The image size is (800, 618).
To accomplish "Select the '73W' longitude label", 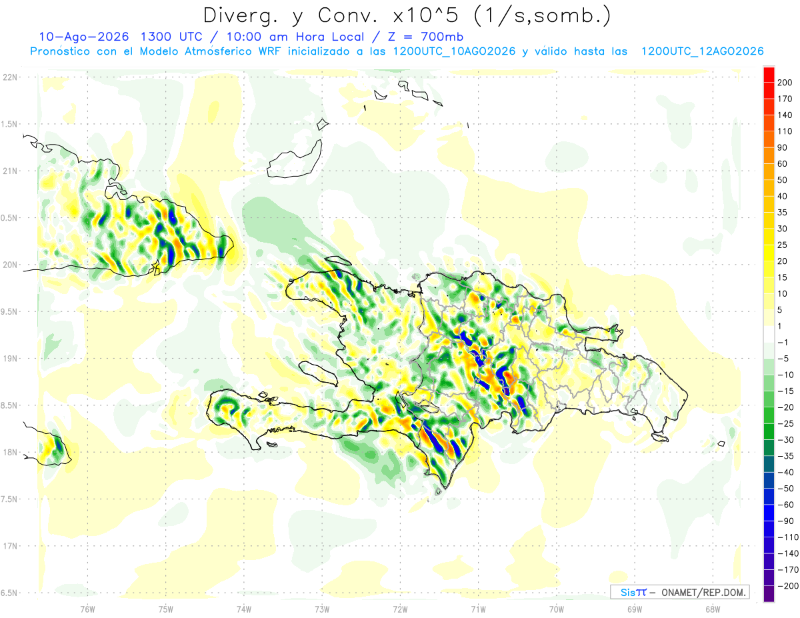I will 322,609.
